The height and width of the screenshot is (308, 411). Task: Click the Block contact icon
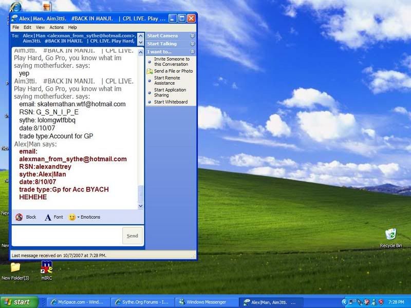(x=19, y=217)
